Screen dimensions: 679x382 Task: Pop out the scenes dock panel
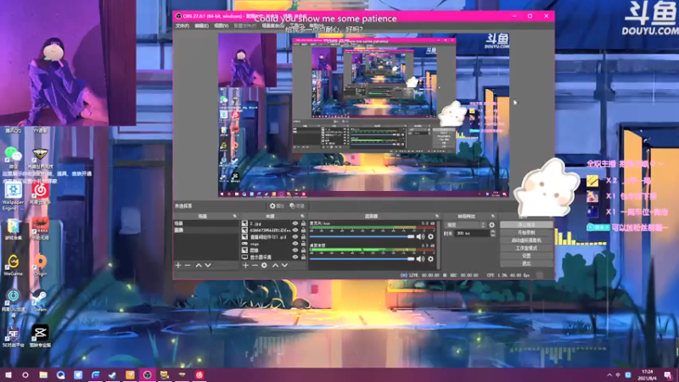click(235, 216)
